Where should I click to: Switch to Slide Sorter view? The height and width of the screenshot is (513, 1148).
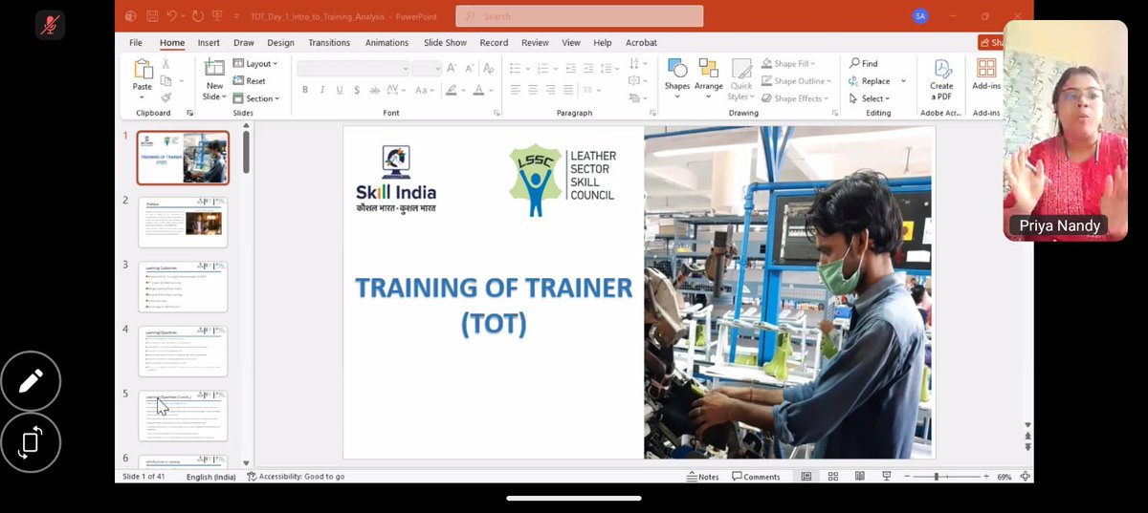tap(833, 476)
